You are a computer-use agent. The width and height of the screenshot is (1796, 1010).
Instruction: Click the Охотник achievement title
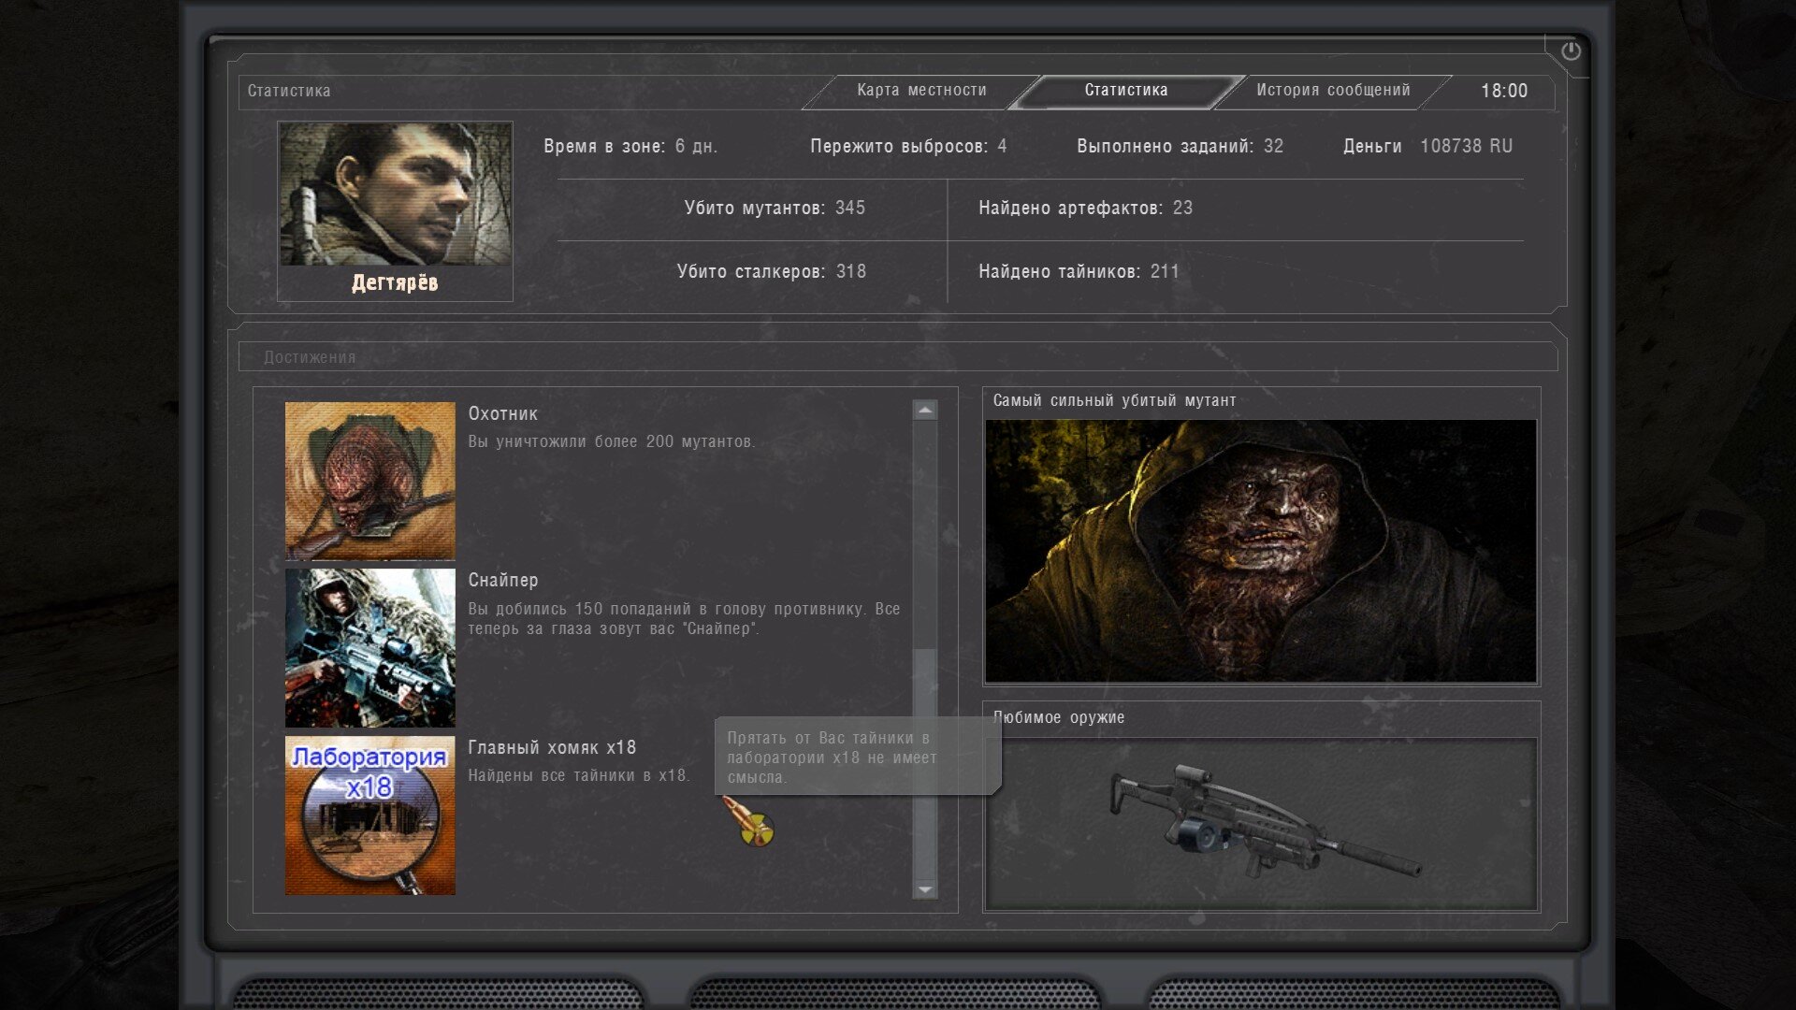503,413
